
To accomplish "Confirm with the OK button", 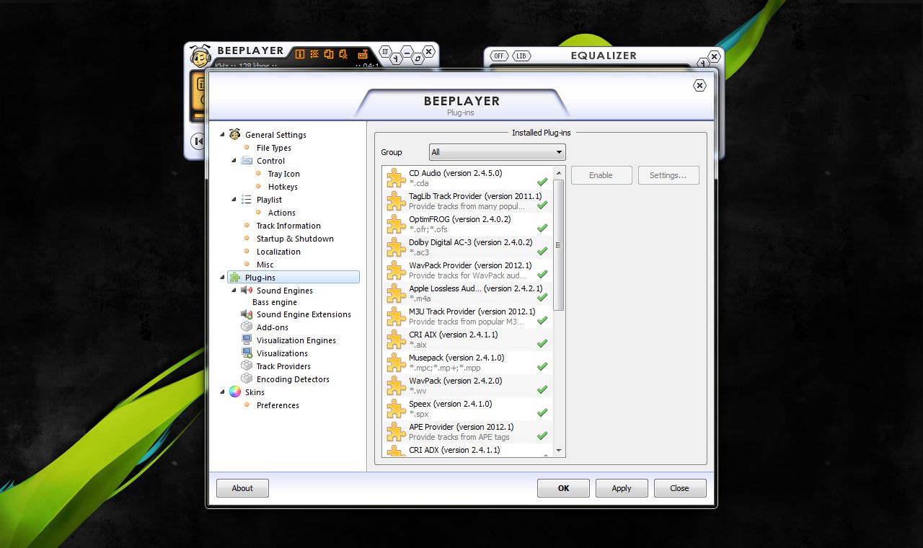I will 563,488.
